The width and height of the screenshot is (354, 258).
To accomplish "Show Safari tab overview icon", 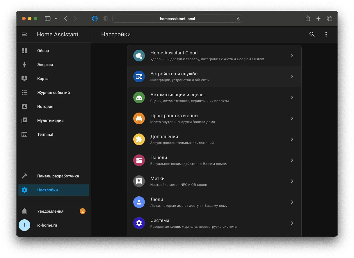I will pyautogui.click(x=330, y=19).
